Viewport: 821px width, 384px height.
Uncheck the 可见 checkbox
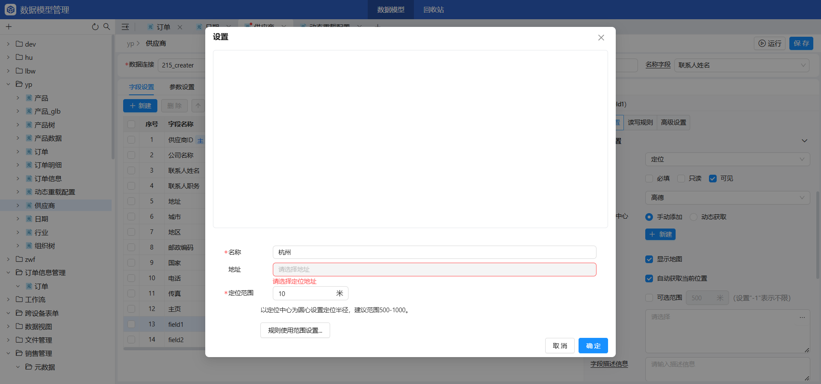coord(713,179)
